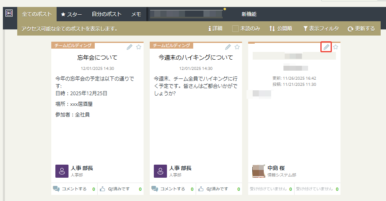Click 中島 桜's profile photo

click(259, 171)
